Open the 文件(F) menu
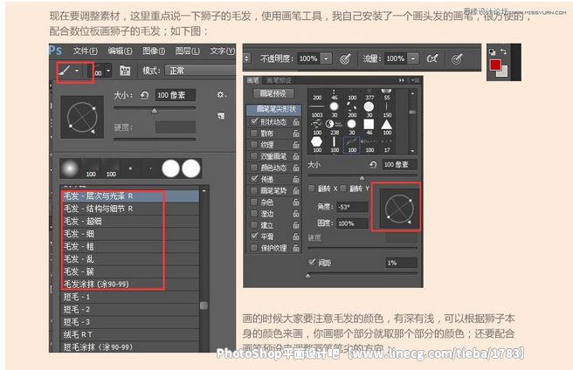The image size is (573, 370). (85, 51)
